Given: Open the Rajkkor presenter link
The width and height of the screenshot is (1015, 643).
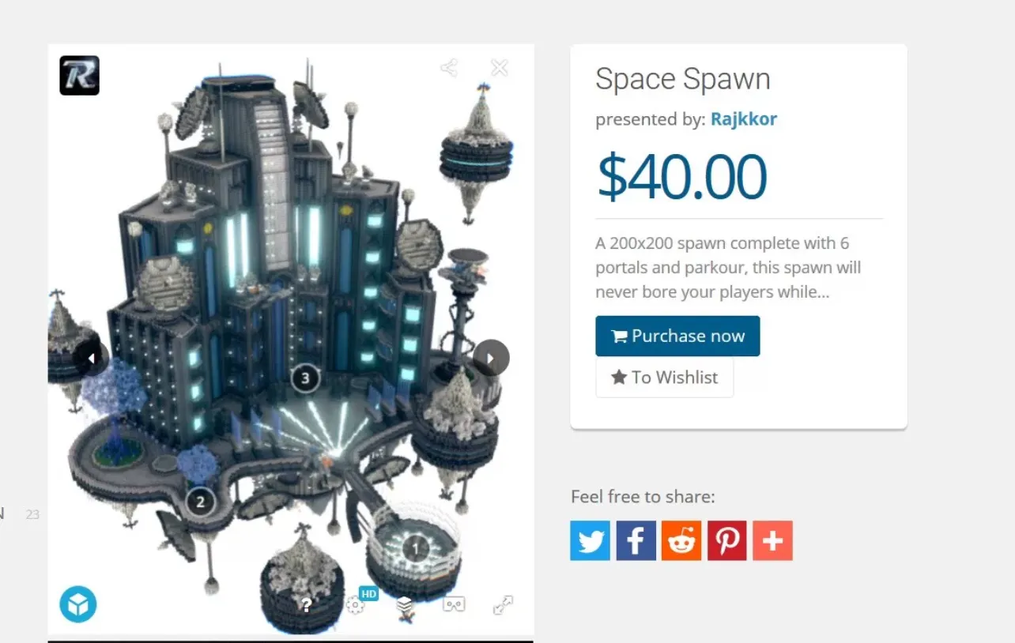Looking at the screenshot, I should pyautogui.click(x=743, y=119).
